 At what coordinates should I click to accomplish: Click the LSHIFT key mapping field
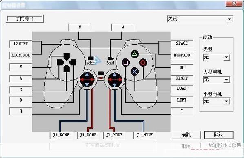21,44
